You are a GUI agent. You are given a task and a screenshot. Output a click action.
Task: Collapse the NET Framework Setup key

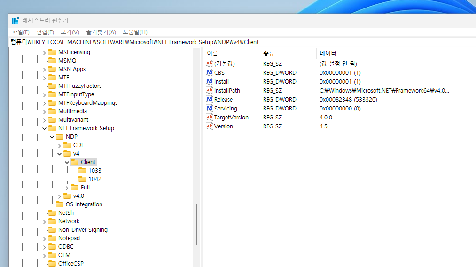coord(44,128)
